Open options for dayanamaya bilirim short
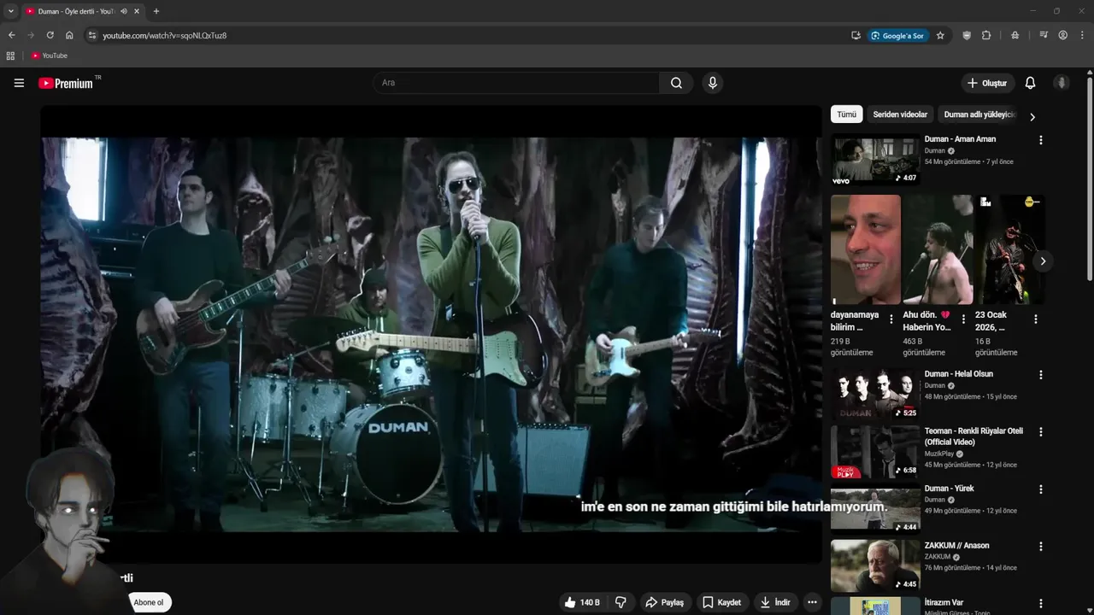 tap(891, 319)
